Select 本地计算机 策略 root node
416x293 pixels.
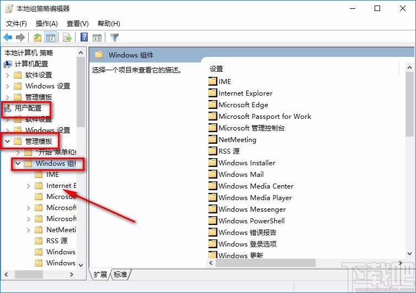click(x=29, y=53)
